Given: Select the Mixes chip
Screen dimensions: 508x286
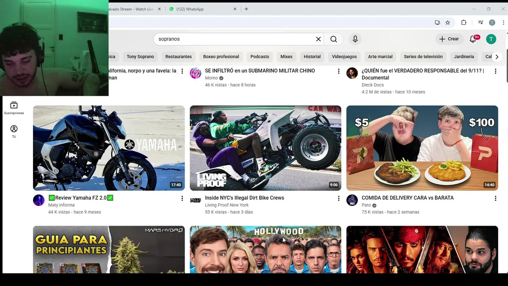Looking at the screenshot, I should click(286, 57).
